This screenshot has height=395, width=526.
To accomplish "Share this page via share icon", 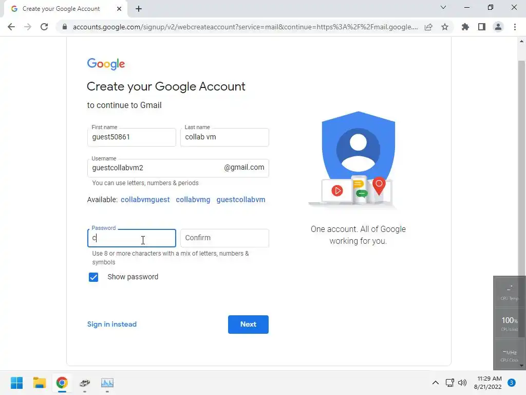I will [428, 27].
